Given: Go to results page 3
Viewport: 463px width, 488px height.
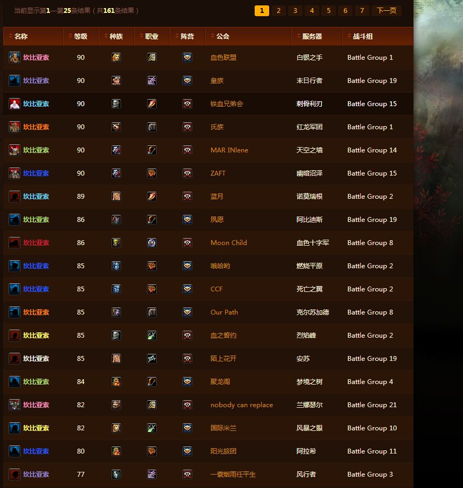Looking at the screenshot, I should click(x=295, y=11).
